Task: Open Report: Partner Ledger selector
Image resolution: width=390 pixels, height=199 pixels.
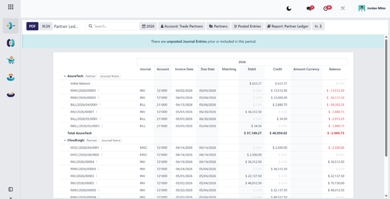Action: pyautogui.click(x=288, y=26)
